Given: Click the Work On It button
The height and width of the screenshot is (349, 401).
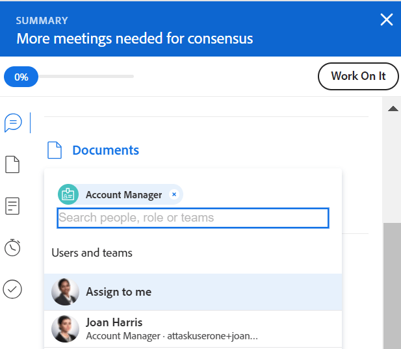Looking at the screenshot, I should pos(358,76).
